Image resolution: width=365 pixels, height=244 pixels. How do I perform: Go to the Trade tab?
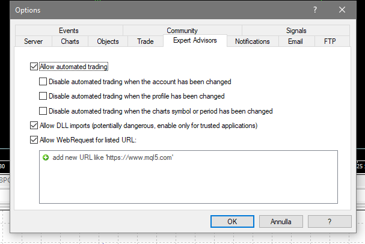[x=145, y=41]
